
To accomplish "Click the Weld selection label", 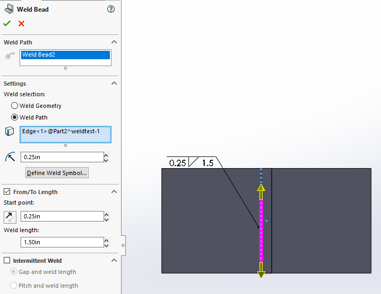I will [24, 94].
